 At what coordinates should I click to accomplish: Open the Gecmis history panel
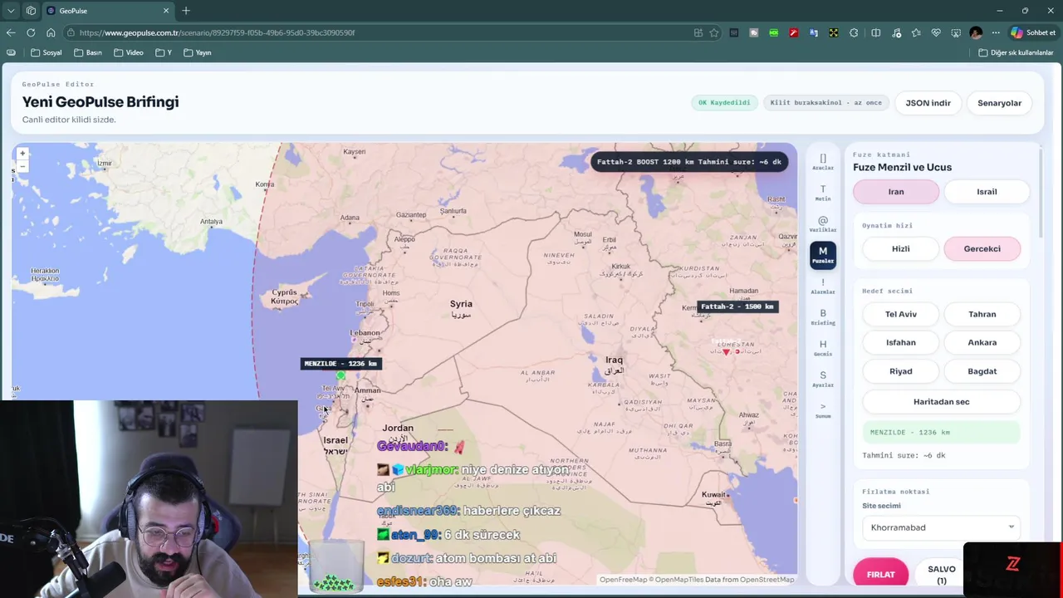tap(823, 348)
